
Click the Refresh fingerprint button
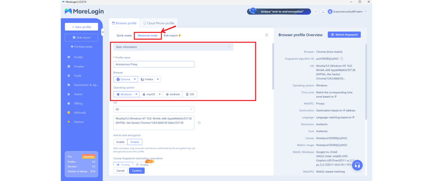click(x=344, y=35)
